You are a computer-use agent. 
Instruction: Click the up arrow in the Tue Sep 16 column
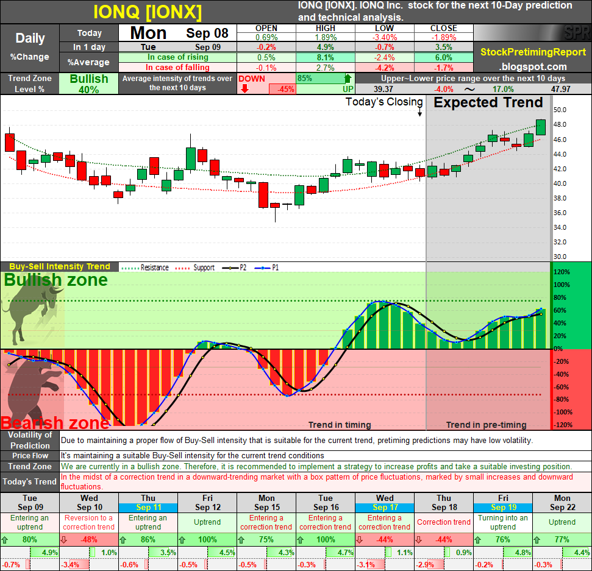point(301,540)
